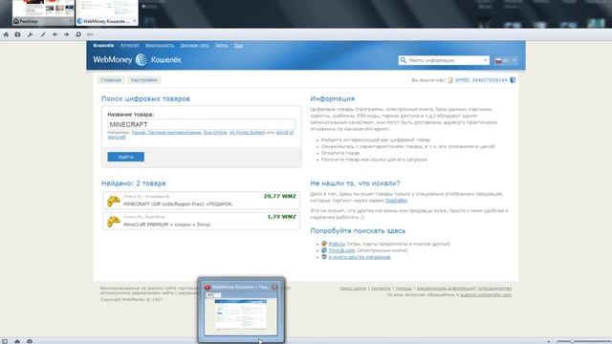Image resolution: width=612 pixels, height=344 pixels.
Task: Click the Opera icon in preview popup
Action: click(x=208, y=288)
